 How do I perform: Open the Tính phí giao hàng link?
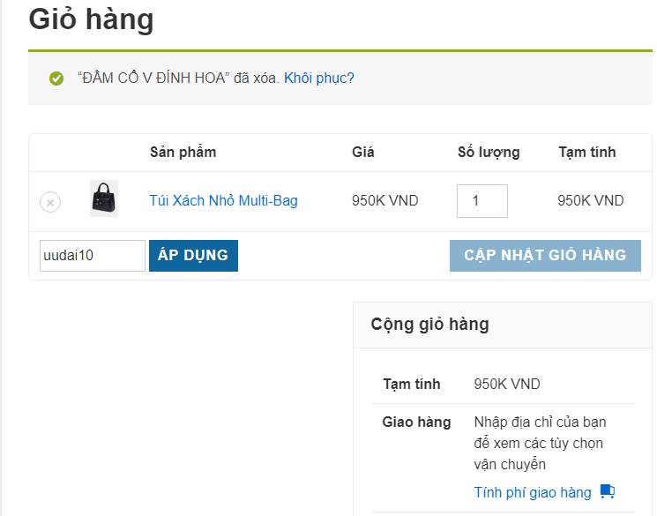tap(533, 492)
